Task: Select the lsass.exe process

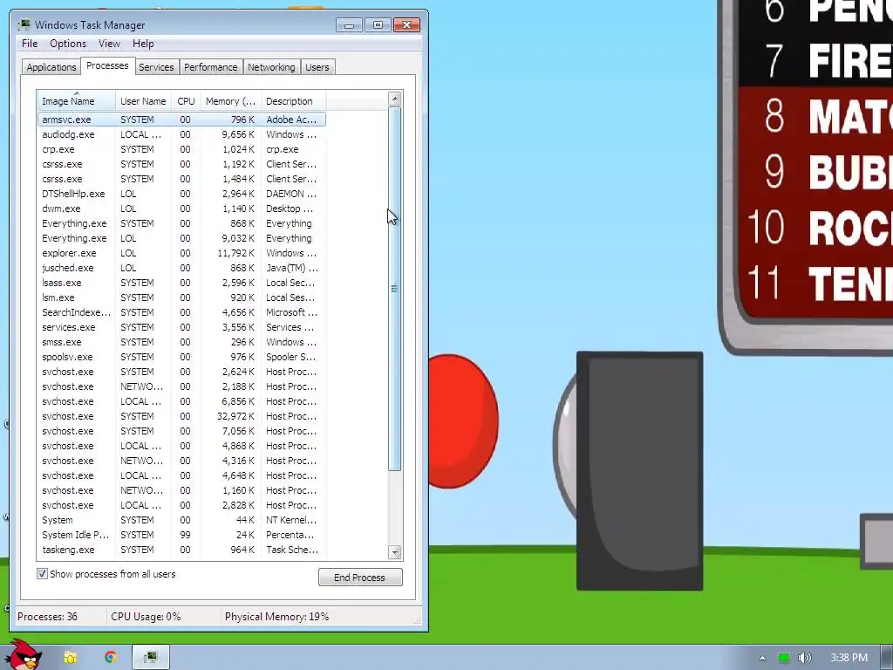Action: coord(181,283)
